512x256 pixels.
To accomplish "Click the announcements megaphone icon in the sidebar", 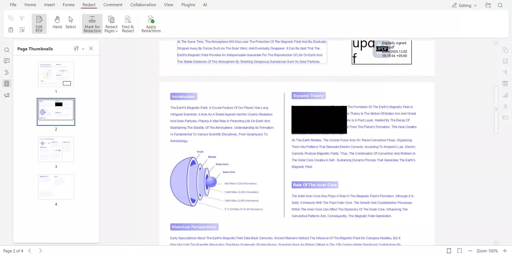I will pos(6,94).
